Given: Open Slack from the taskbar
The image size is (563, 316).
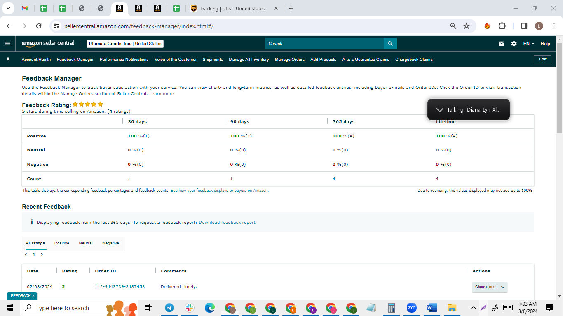Looking at the screenshot, I should point(190,308).
